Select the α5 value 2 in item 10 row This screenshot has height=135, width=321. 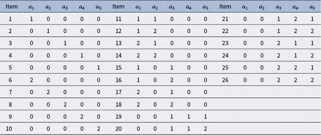(x=99, y=129)
